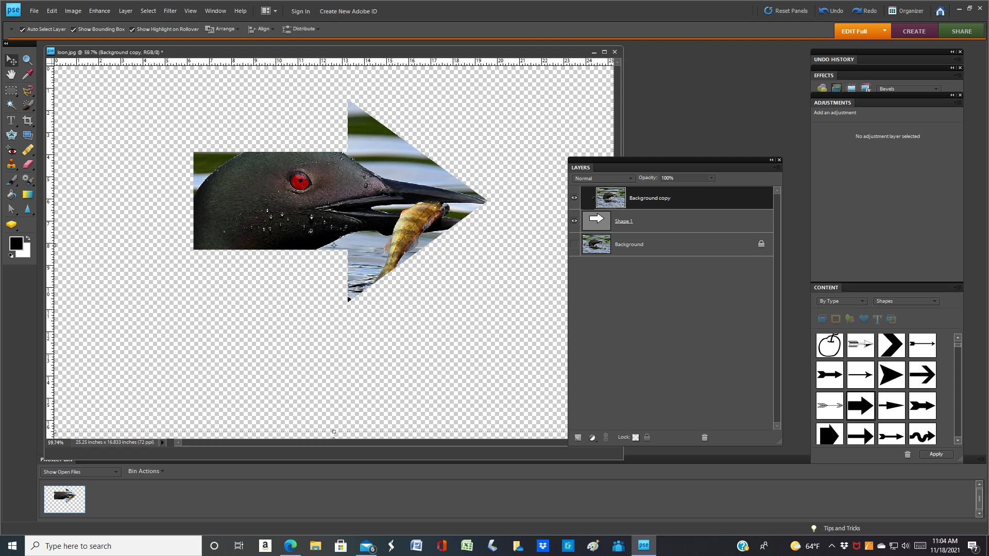Screen dimensions: 989x556
Task: Expand the Shapes content dropdown
Action: [906, 301]
